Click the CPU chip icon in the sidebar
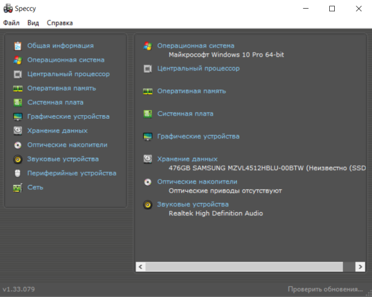The height and width of the screenshot is (297, 372). coord(18,74)
